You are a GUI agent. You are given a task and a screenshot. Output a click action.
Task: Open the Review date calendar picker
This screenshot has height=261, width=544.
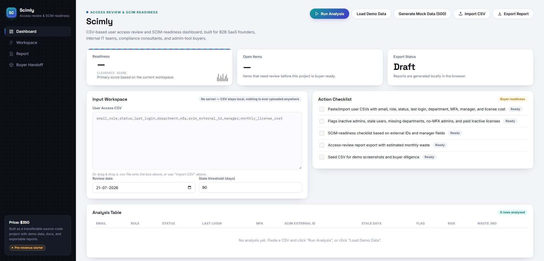(189, 187)
